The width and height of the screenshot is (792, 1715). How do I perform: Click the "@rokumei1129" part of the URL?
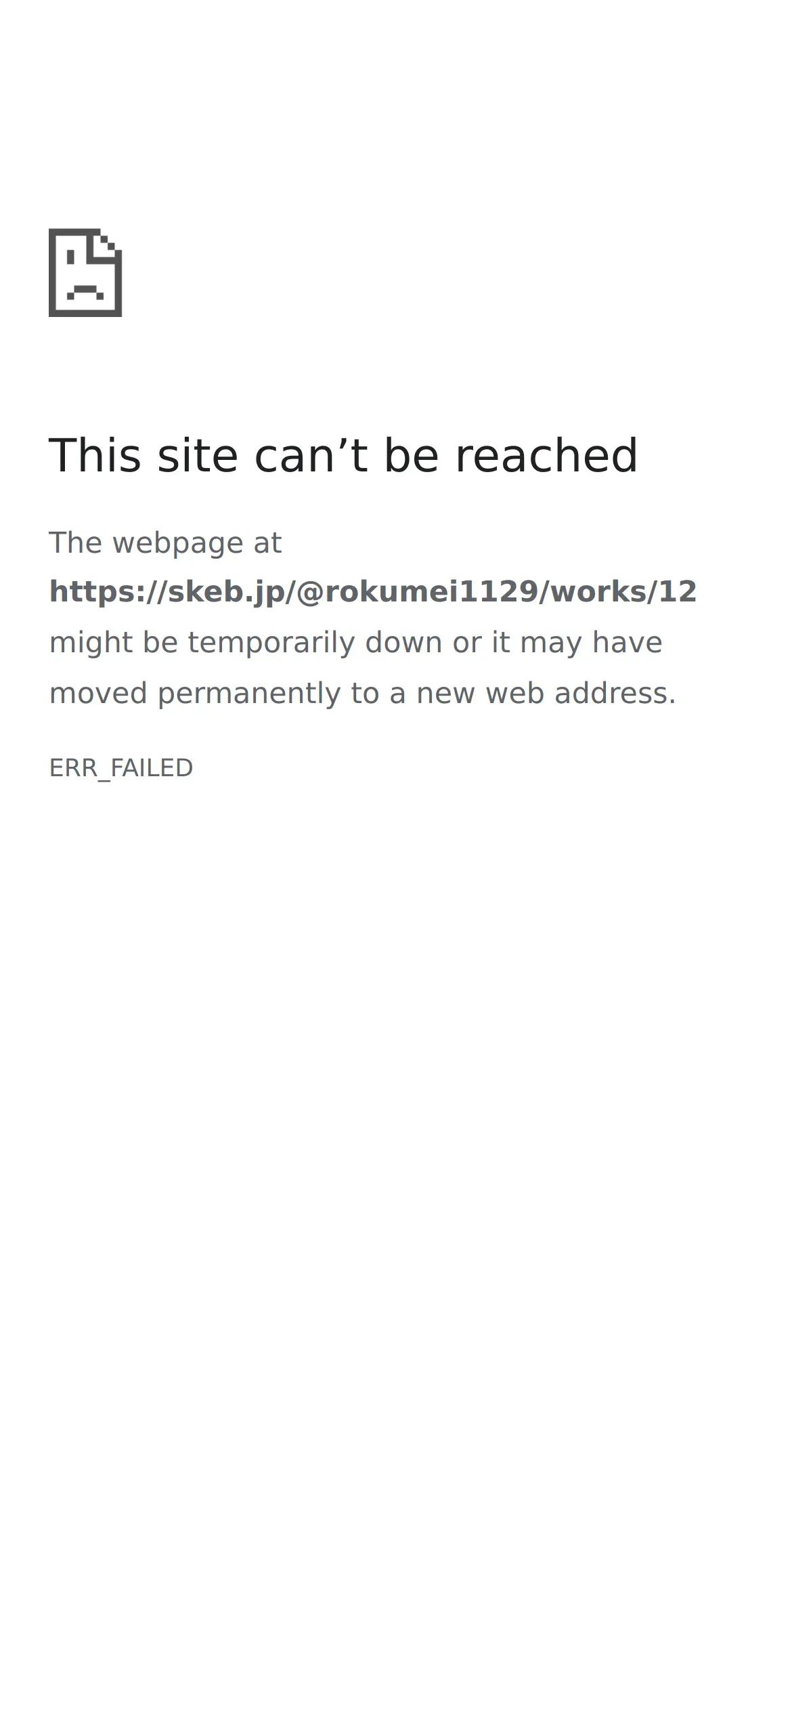[417, 592]
